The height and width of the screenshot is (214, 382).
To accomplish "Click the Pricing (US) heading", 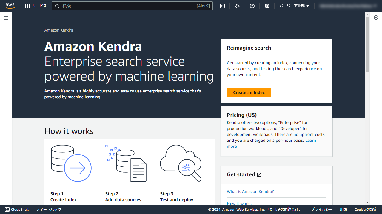I will [x=242, y=115].
